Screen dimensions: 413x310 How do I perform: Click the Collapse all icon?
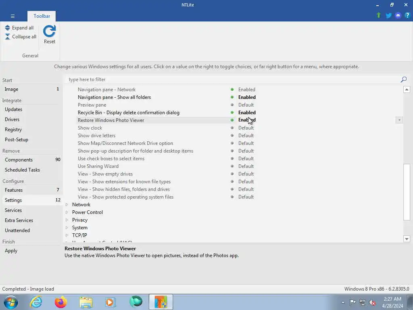coord(7,37)
